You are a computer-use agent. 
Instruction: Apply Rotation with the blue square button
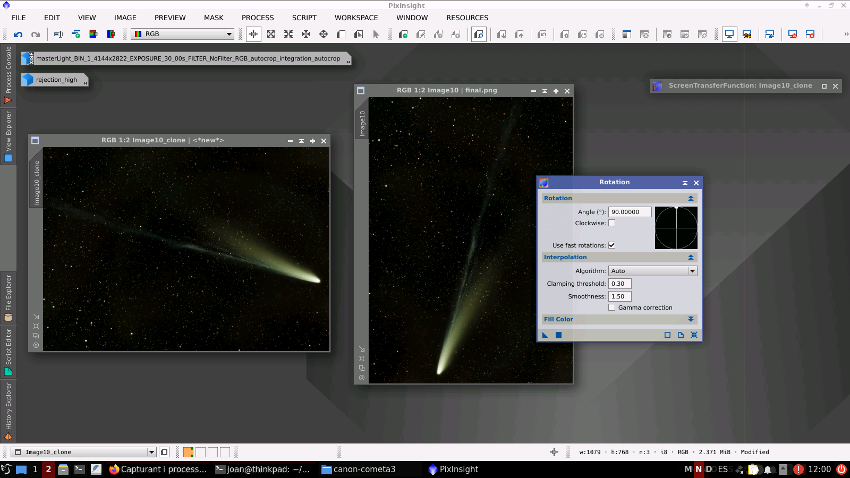click(558, 335)
